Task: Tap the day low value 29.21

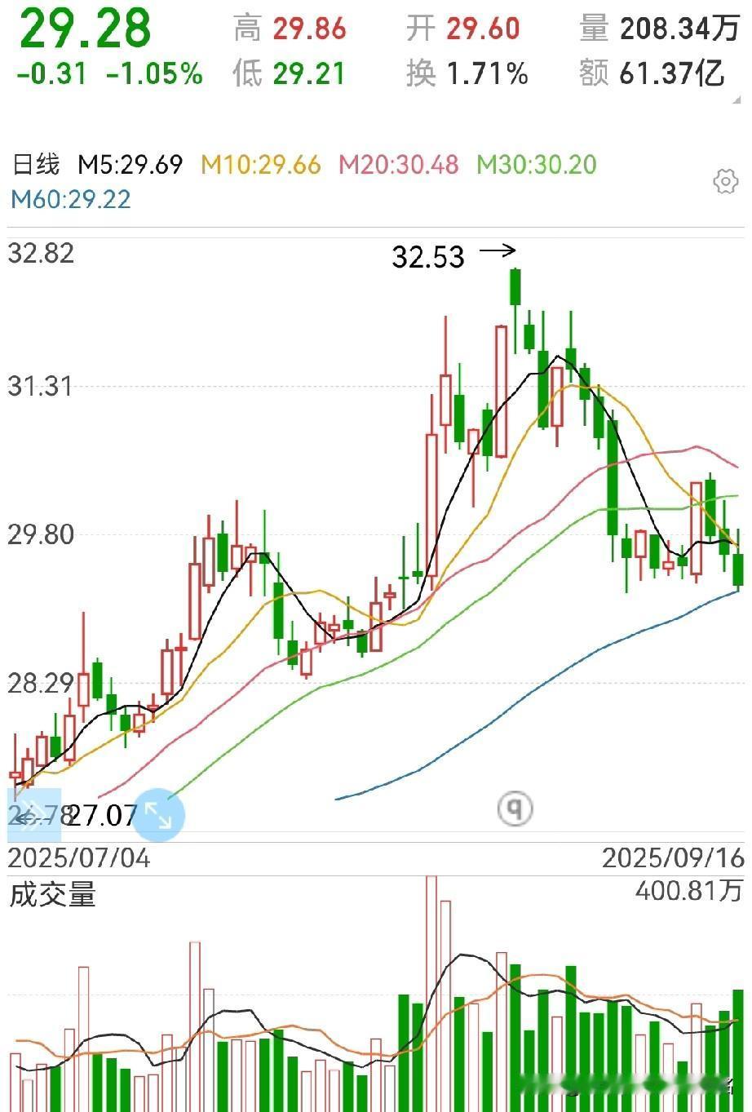Action: click(x=309, y=75)
